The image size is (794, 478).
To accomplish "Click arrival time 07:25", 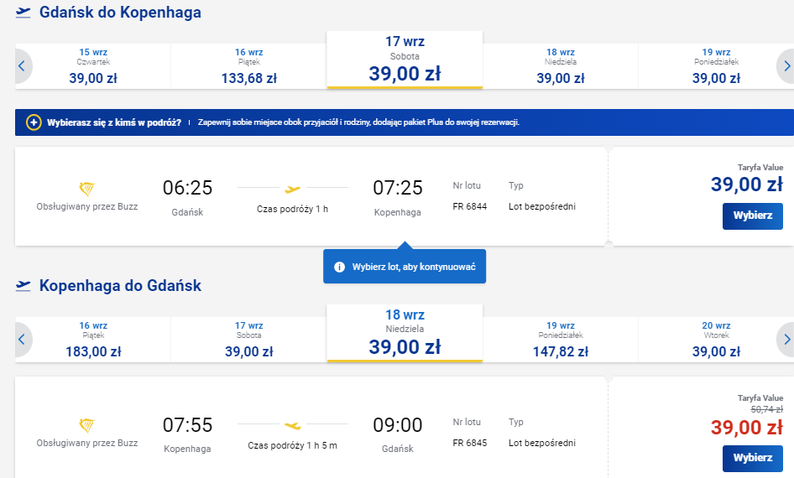I will click(x=398, y=188).
